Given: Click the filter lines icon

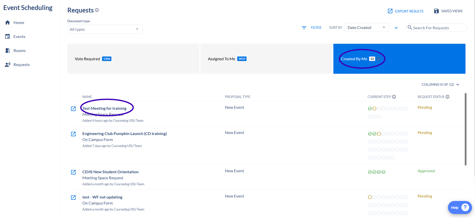Looking at the screenshot, I should [304, 28].
